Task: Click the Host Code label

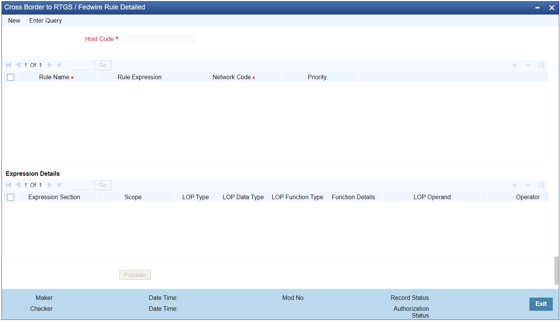Action: (x=99, y=39)
